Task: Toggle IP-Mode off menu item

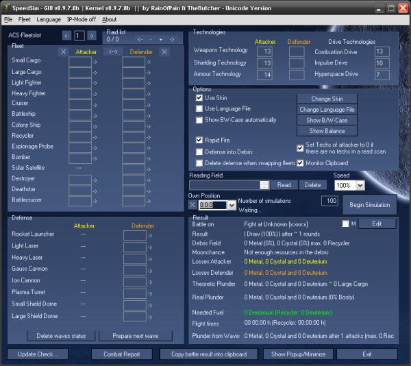Action: click(82, 19)
